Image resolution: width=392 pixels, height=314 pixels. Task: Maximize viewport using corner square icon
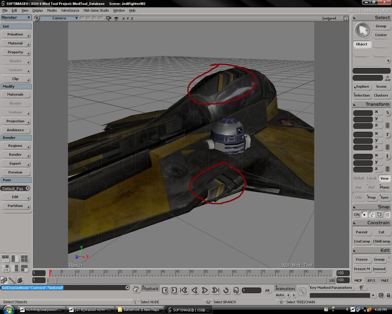(x=346, y=18)
